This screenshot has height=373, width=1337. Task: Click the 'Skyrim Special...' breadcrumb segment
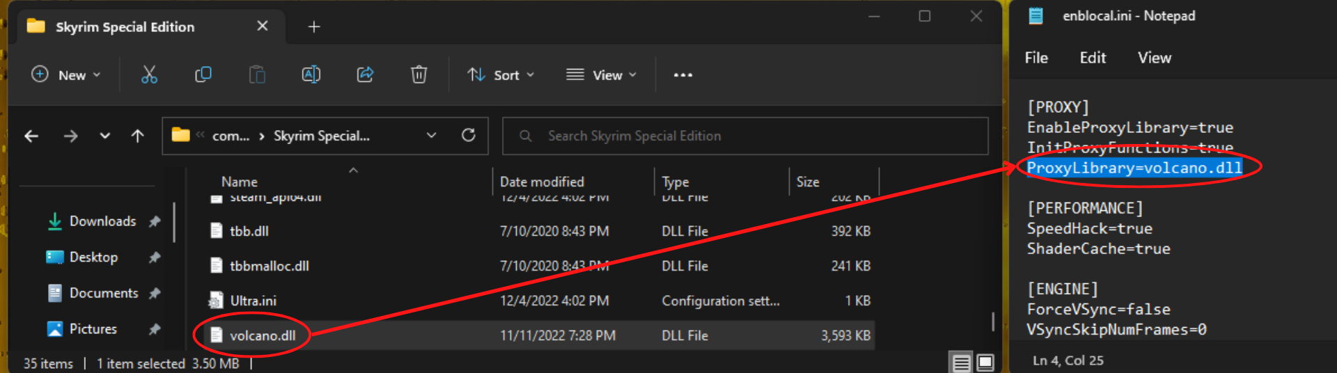coord(322,136)
